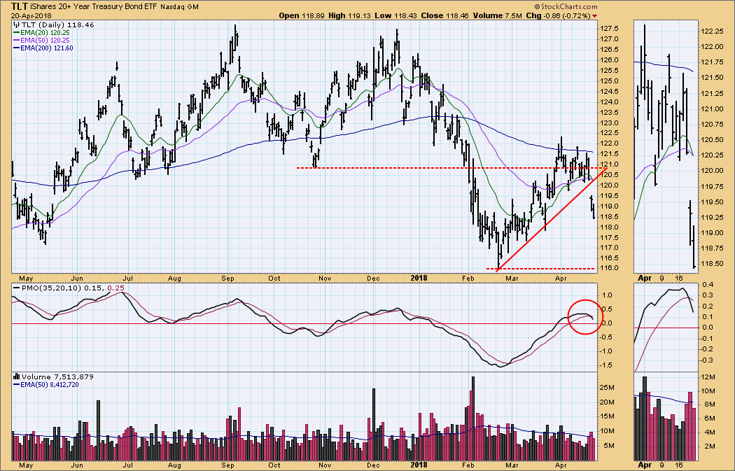
Task: Click the Nasdaq GM exchange label
Action: [179, 7]
